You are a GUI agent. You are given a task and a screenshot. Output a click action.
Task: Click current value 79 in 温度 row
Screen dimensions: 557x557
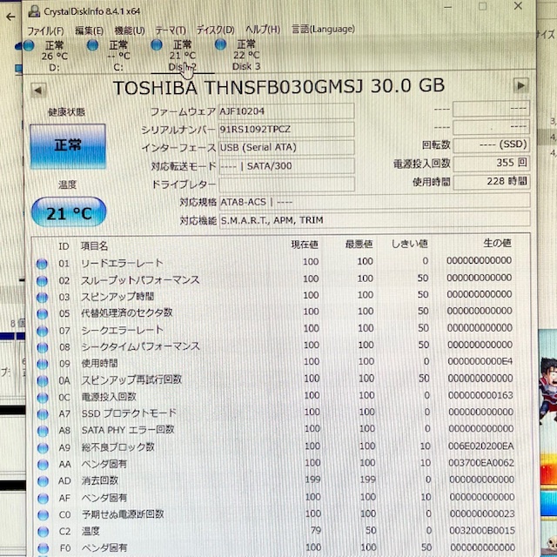coord(316,530)
